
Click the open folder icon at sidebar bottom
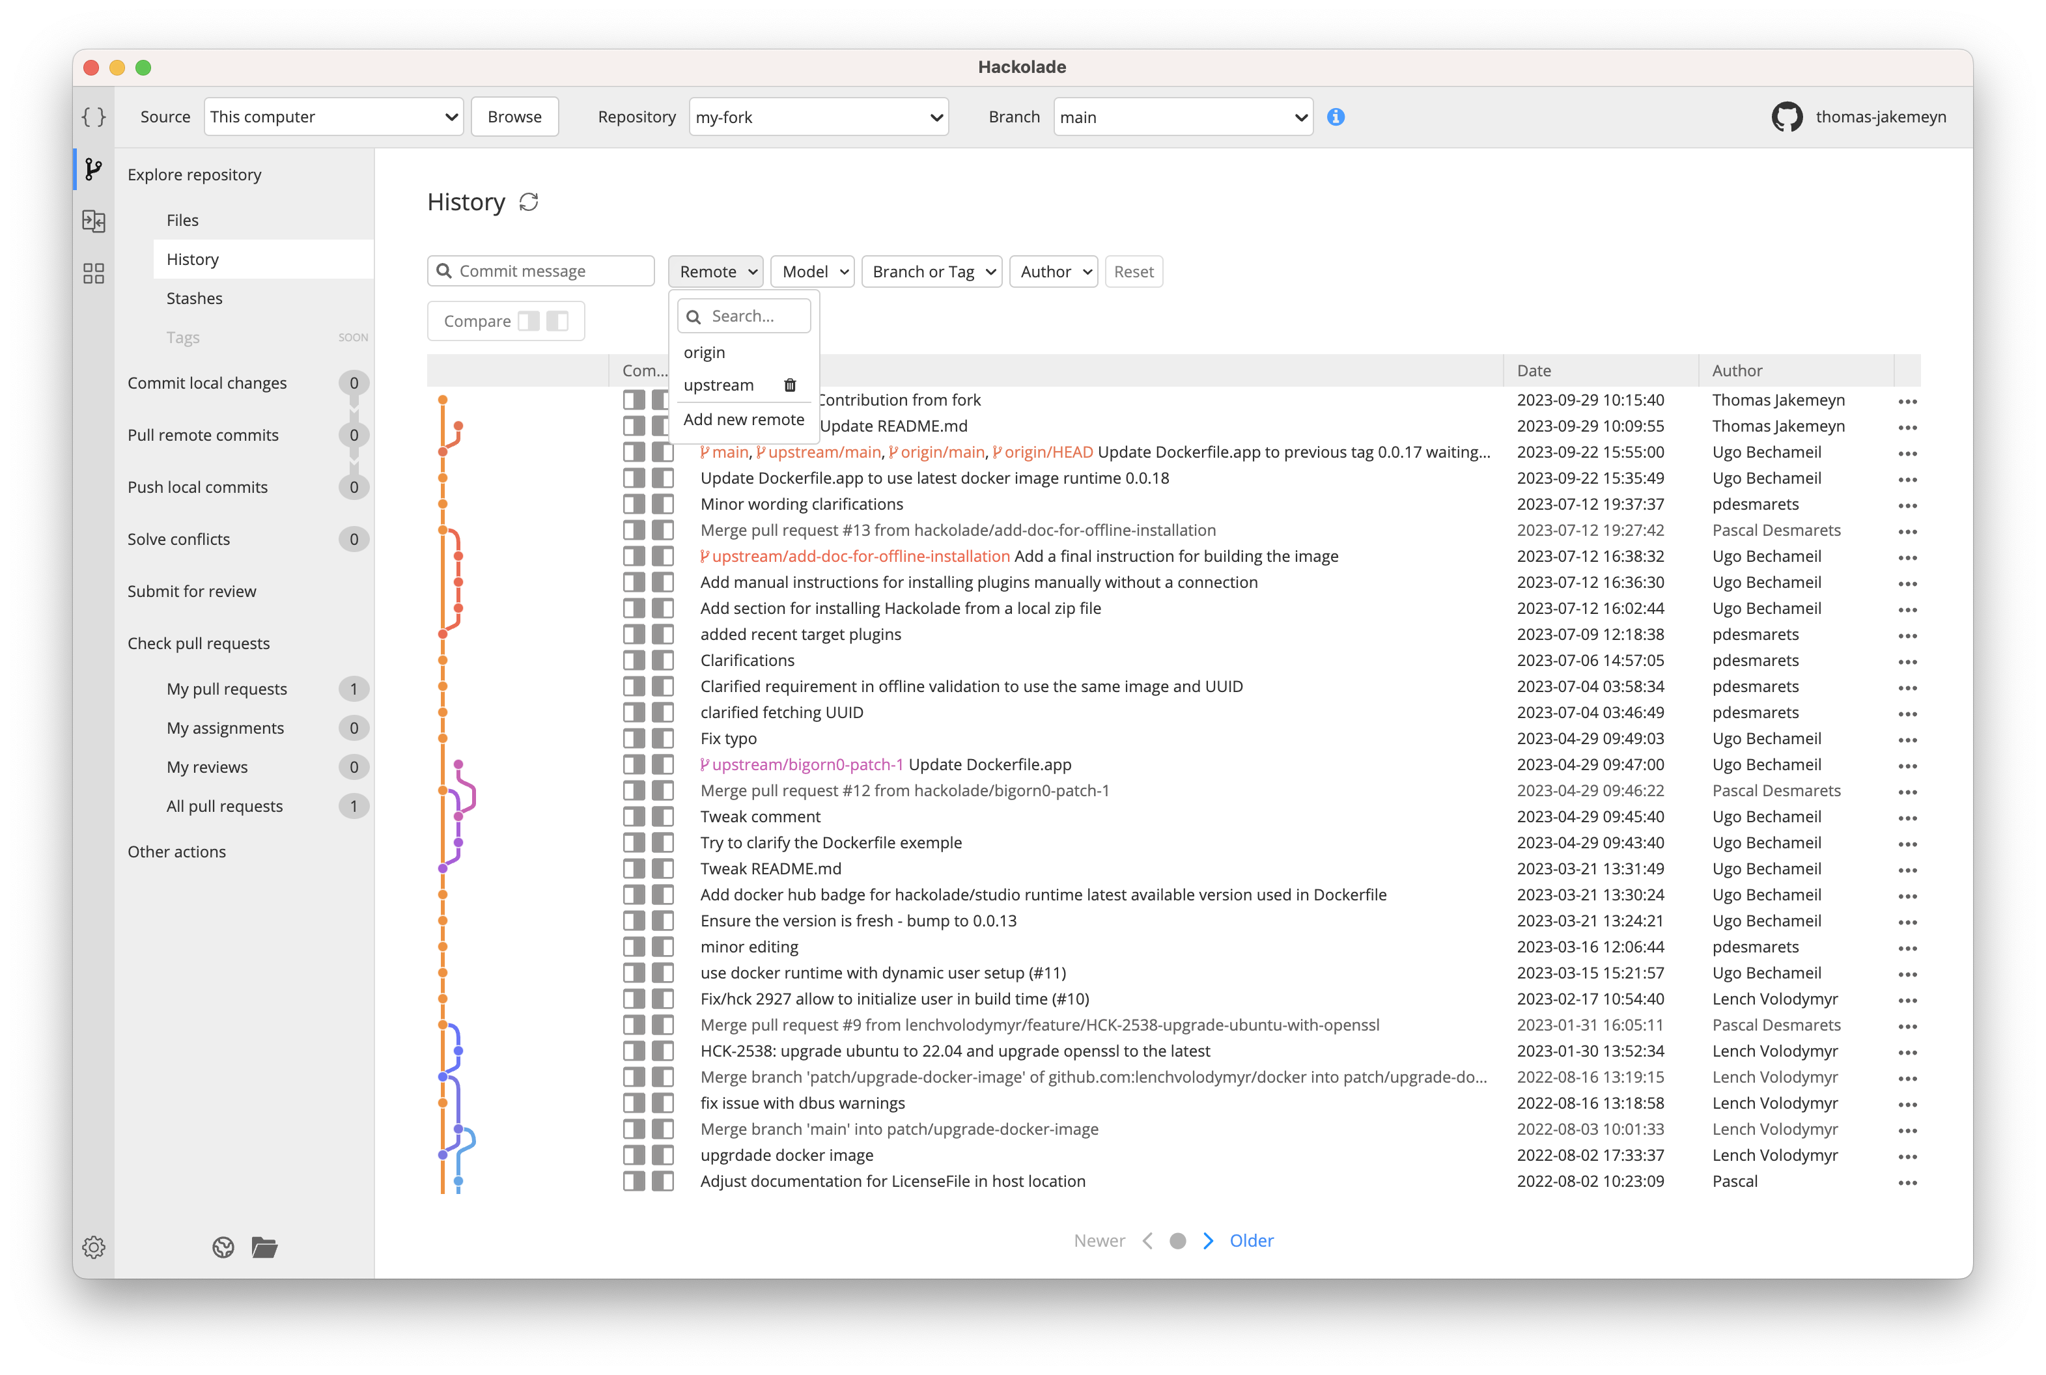(265, 1247)
